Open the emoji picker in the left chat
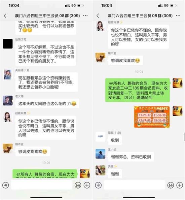This screenshot has width=185, height=200. pyautogui.click(x=78, y=185)
